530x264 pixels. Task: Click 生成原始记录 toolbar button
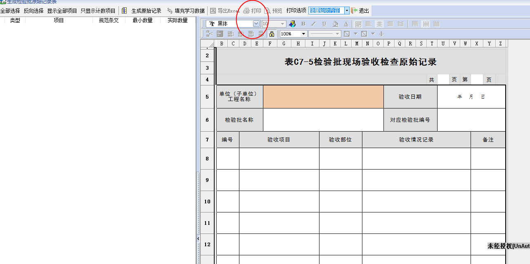pyautogui.click(x=142, y=11)
